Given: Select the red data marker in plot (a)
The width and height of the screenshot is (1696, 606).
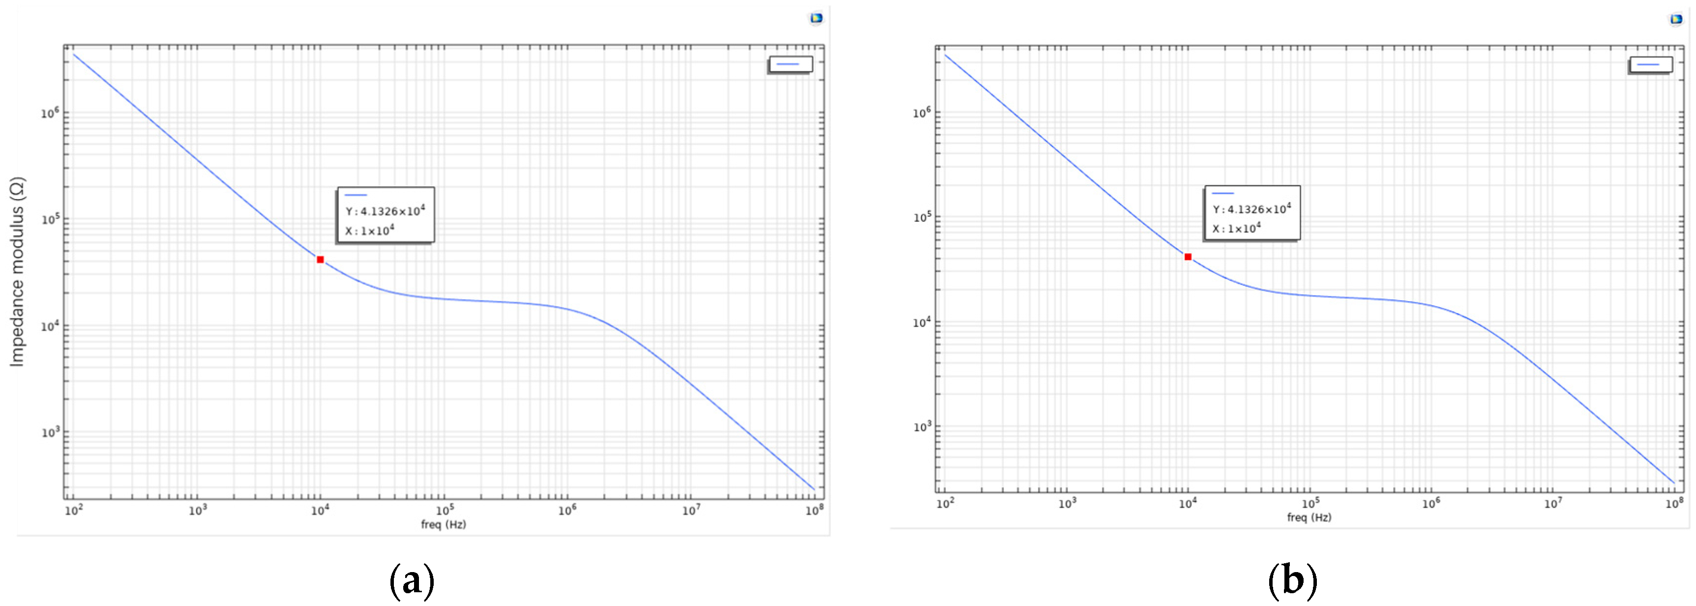Looking at the screenshot, I should coord(320,260).
